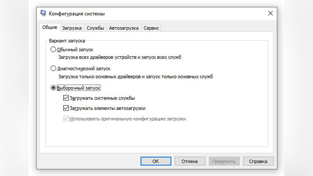The height and width of the screenshot is (176, 313).
Task: Open the Сервис tab
Action: pos(151,28)
